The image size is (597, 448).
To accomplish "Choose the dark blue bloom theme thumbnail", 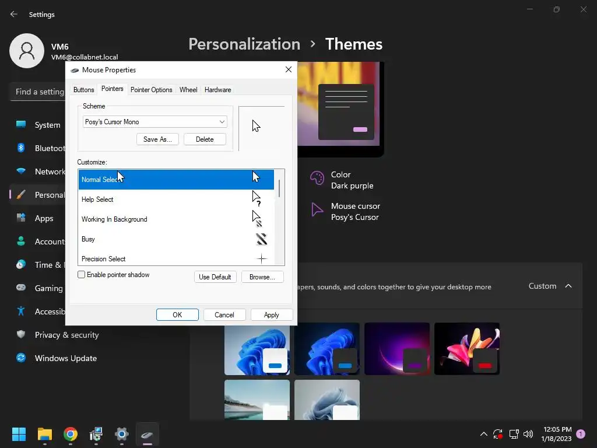I will coord(327,349).
